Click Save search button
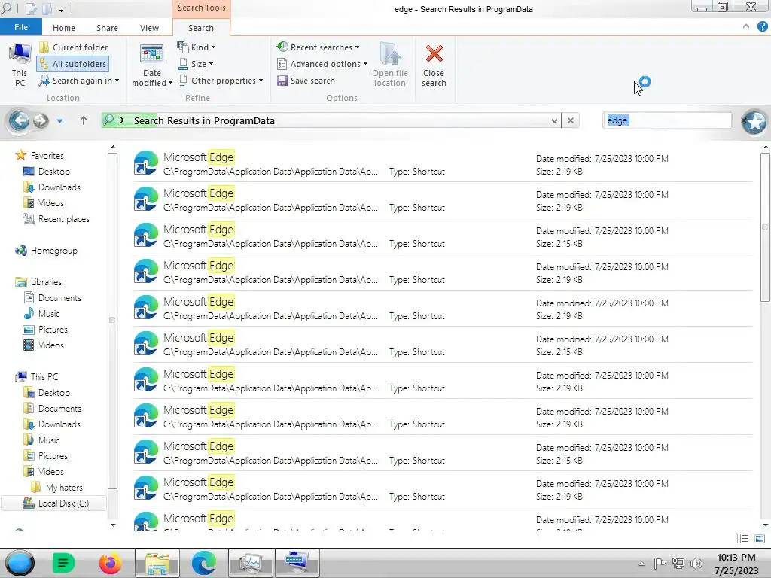 [x=306, y=81]
